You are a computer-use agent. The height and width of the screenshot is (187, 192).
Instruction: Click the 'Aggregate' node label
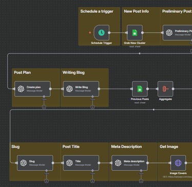click(x=165, y=99)
